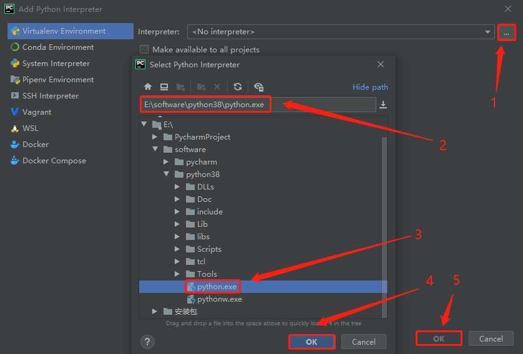Select Pipenv Environment option
The height and width of the screenshot is (354, 523).
coord(71,80)
